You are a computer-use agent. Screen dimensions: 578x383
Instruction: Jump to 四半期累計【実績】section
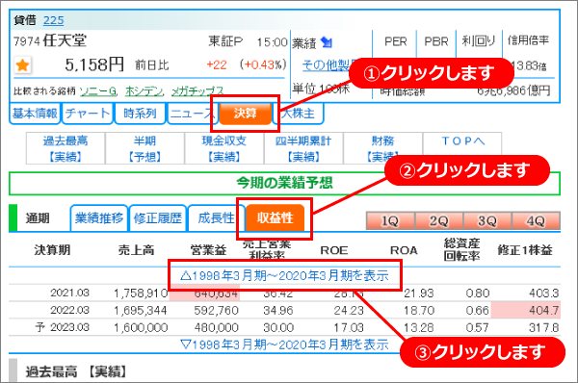(303, 148)
